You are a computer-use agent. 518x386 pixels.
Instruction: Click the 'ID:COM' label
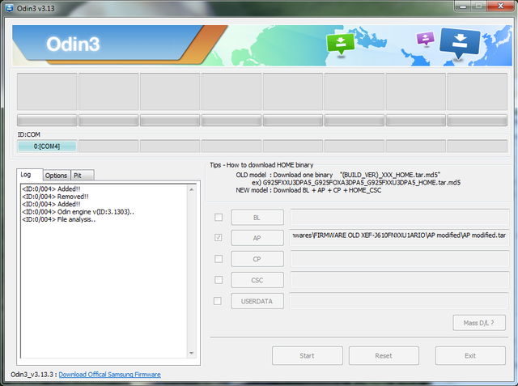29,134
